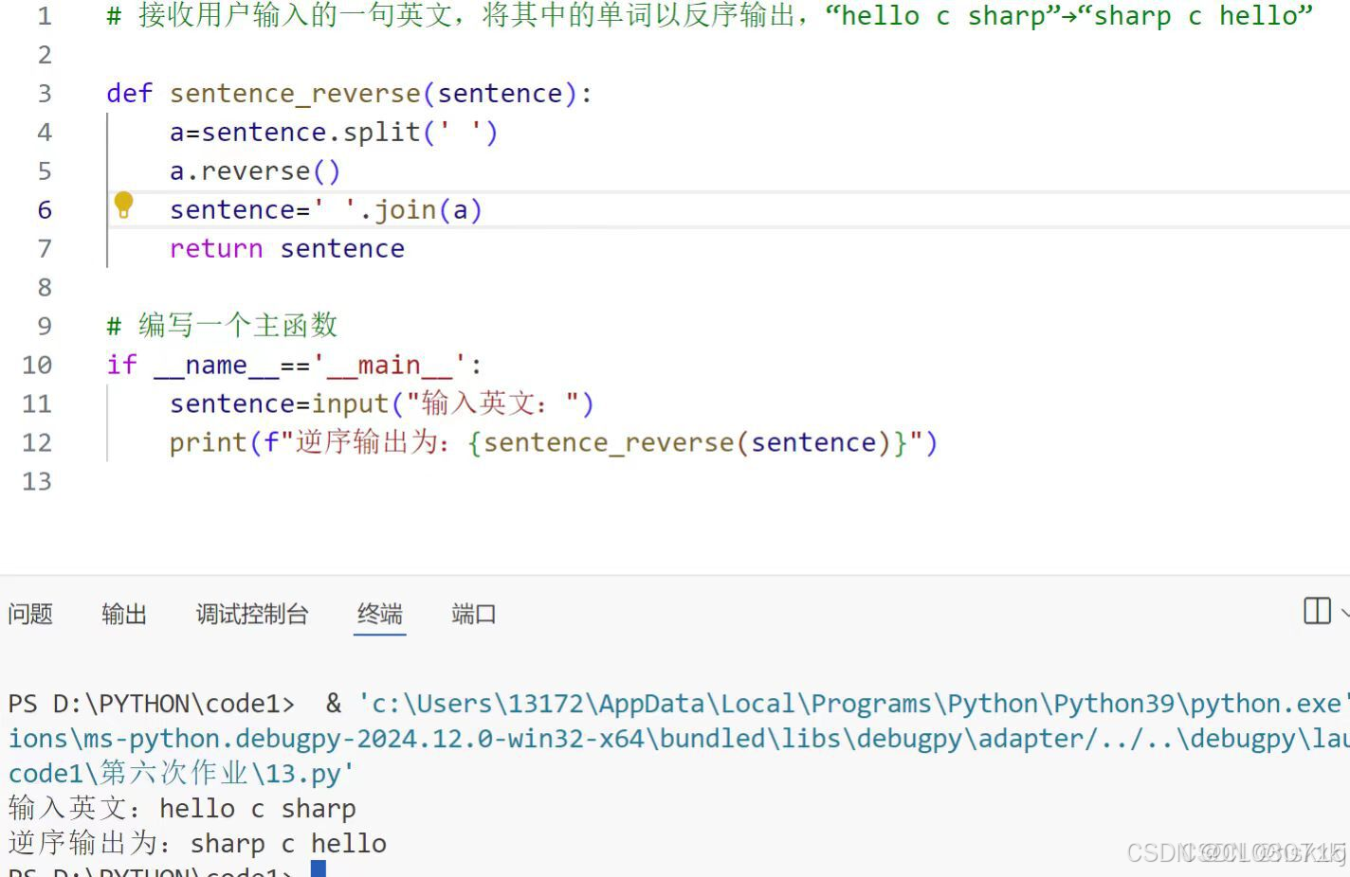Click line number 13 in the gutter
The image size is (1350, 877).
[x=37, y=482]
